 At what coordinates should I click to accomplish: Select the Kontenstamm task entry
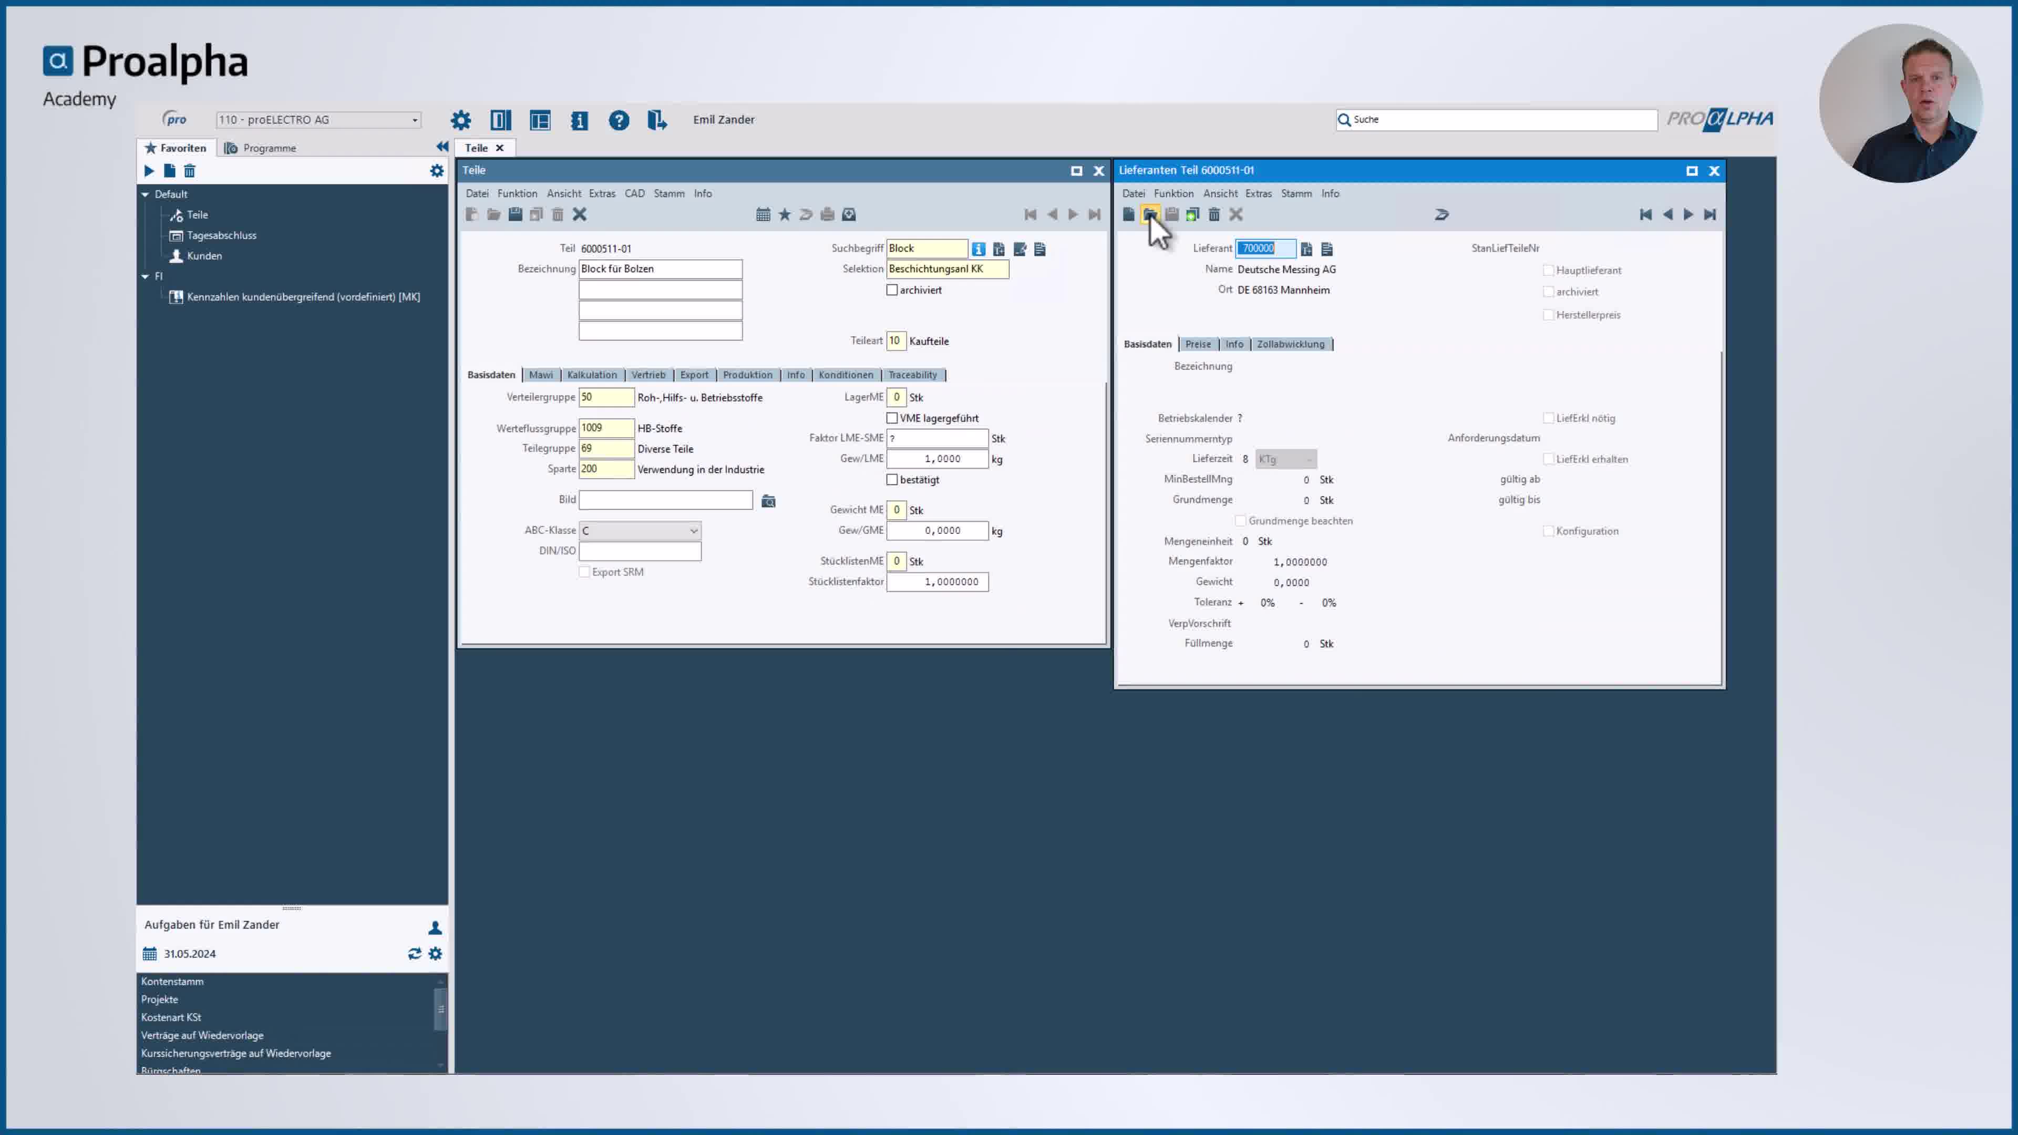[x=172, y=982]
